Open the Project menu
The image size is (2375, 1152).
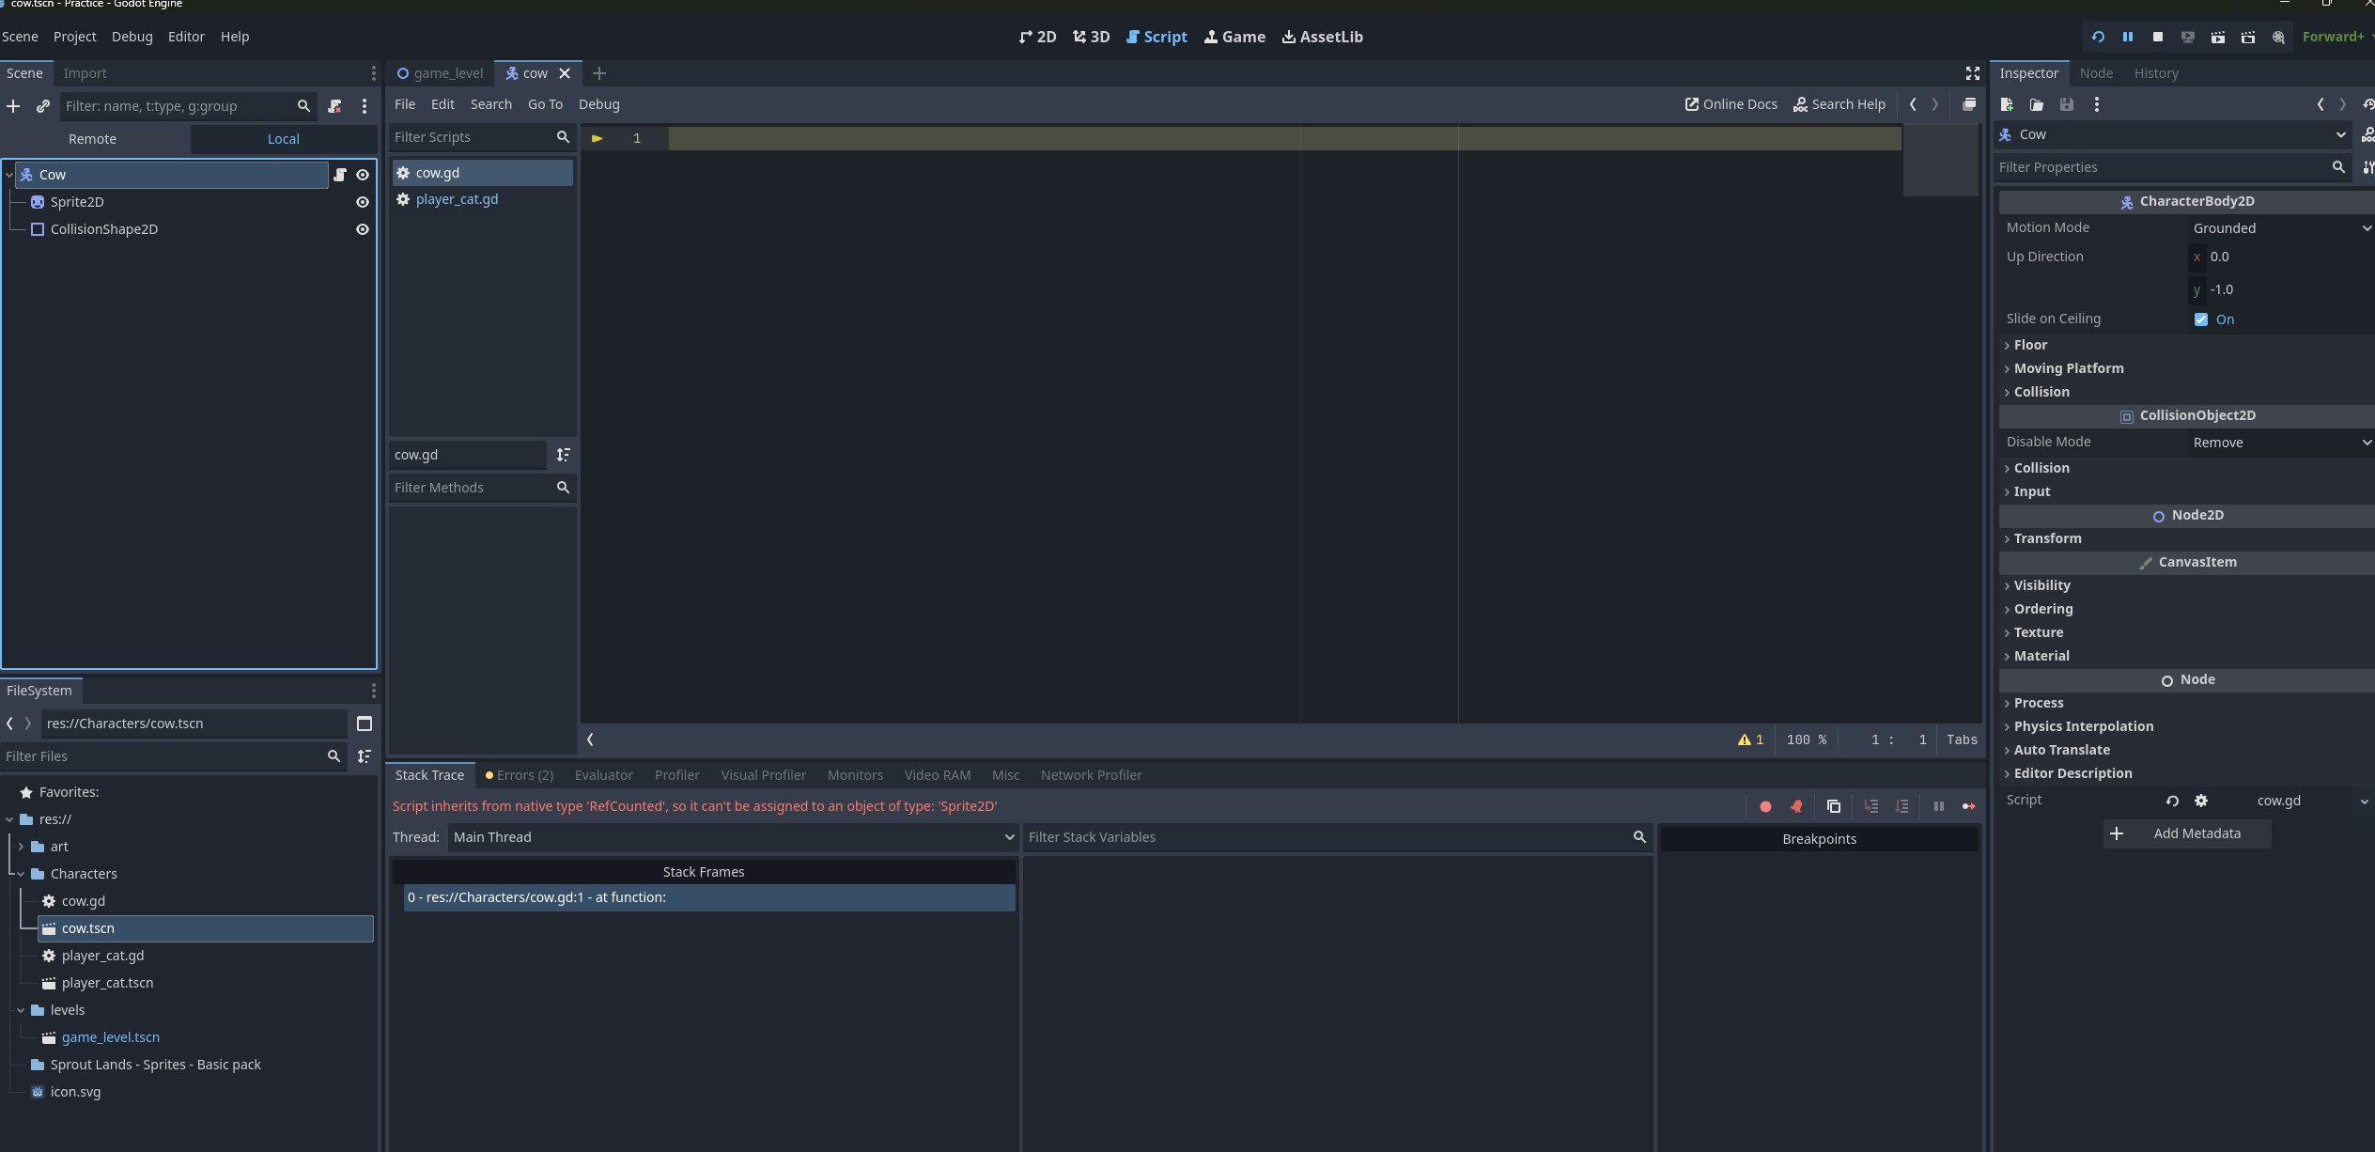pyautogui.click(x=74, y=37)
